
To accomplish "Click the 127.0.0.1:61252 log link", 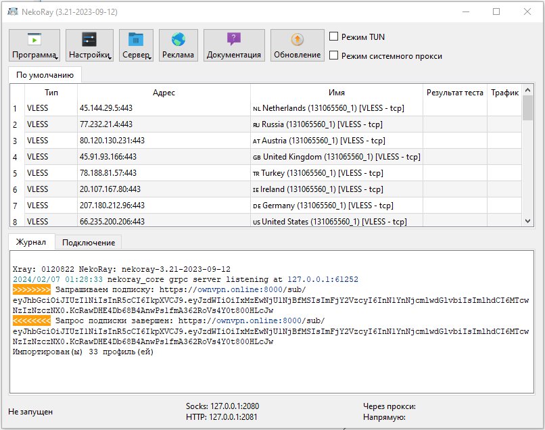I will [x=323, y=279].
